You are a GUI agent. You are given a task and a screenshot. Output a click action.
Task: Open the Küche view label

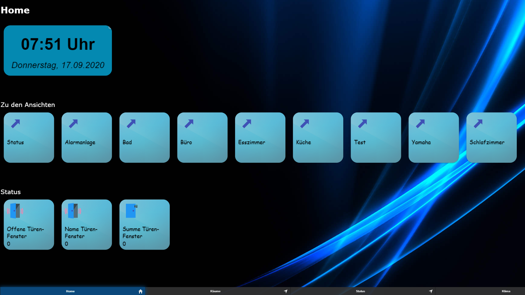[304, 142]
